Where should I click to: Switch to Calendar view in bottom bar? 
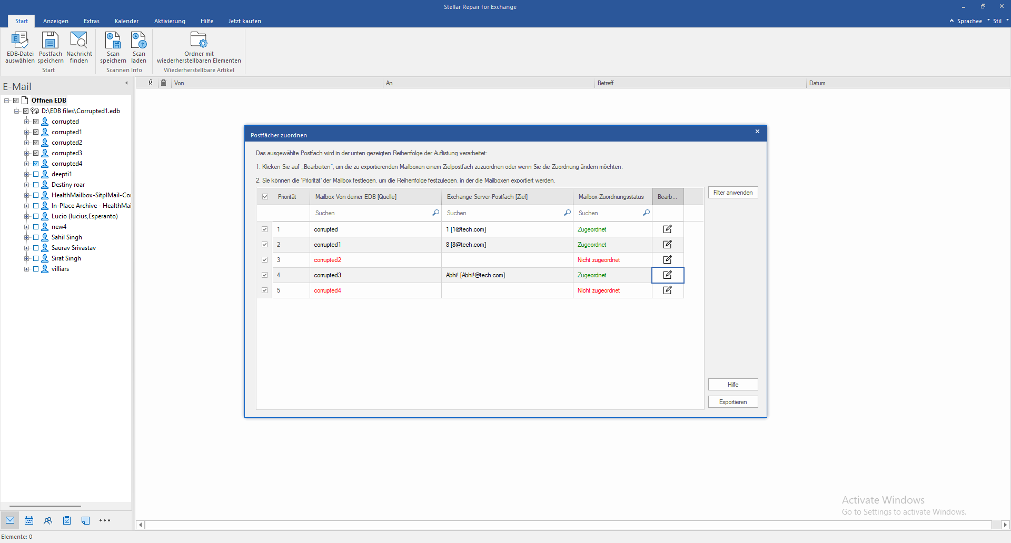29,520
